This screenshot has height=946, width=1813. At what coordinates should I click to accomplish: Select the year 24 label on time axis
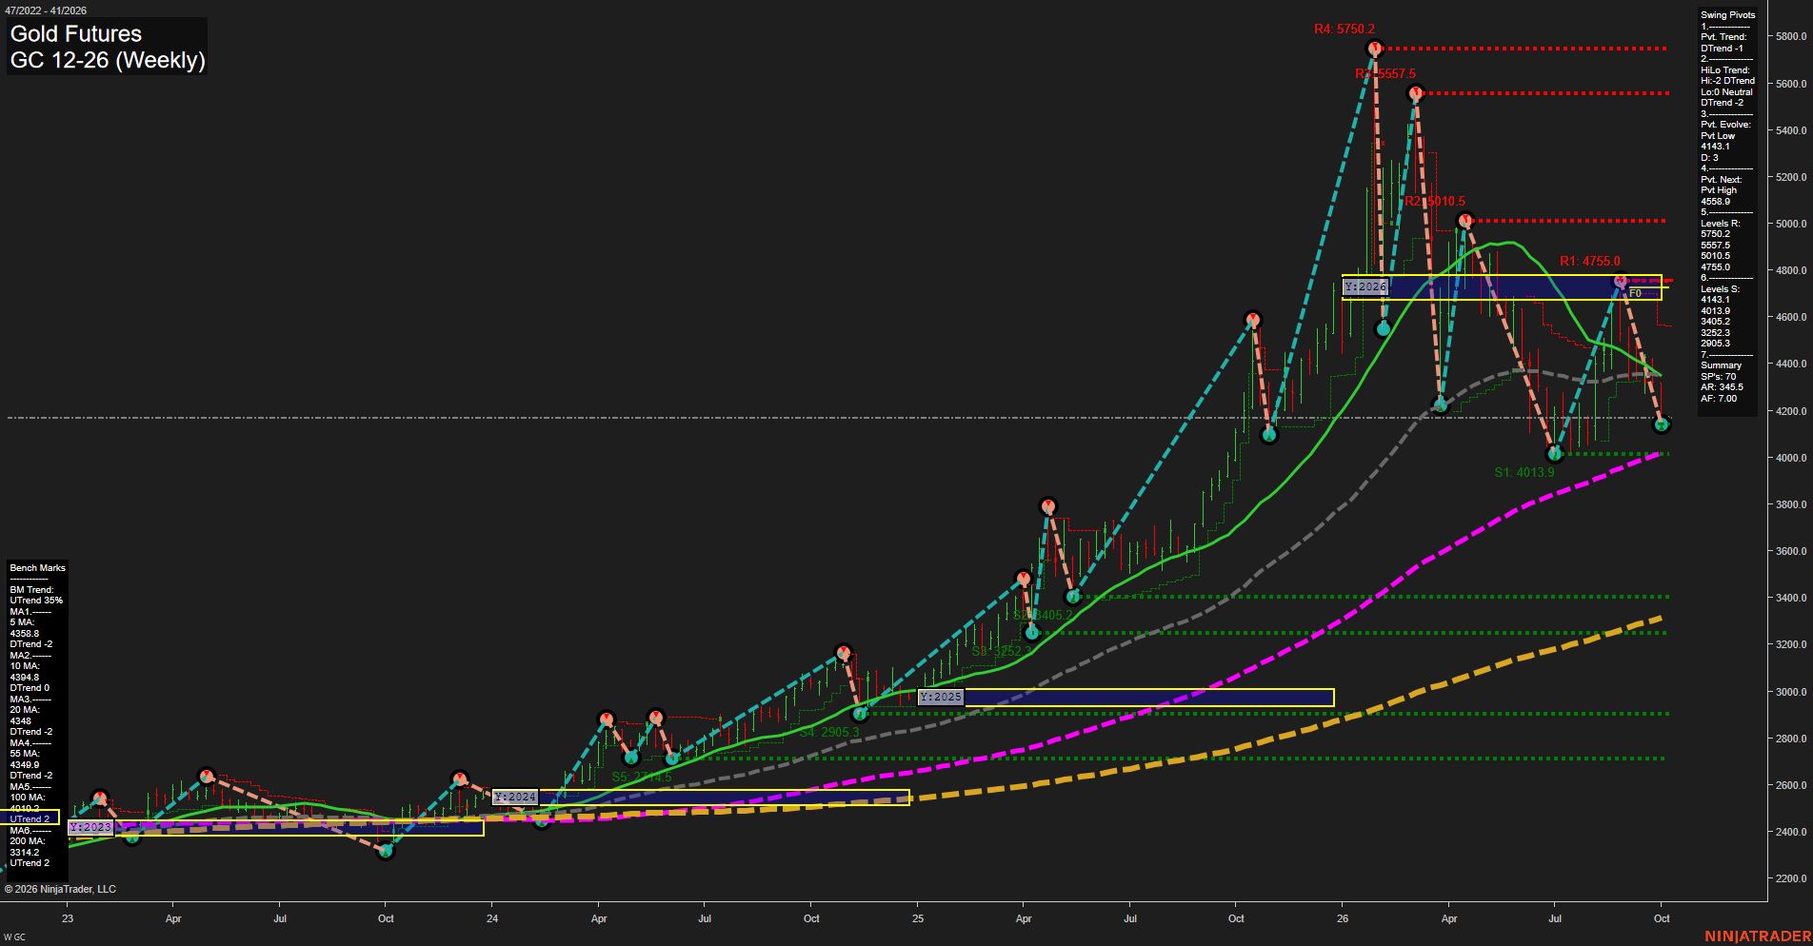click(x=492, y=918)
